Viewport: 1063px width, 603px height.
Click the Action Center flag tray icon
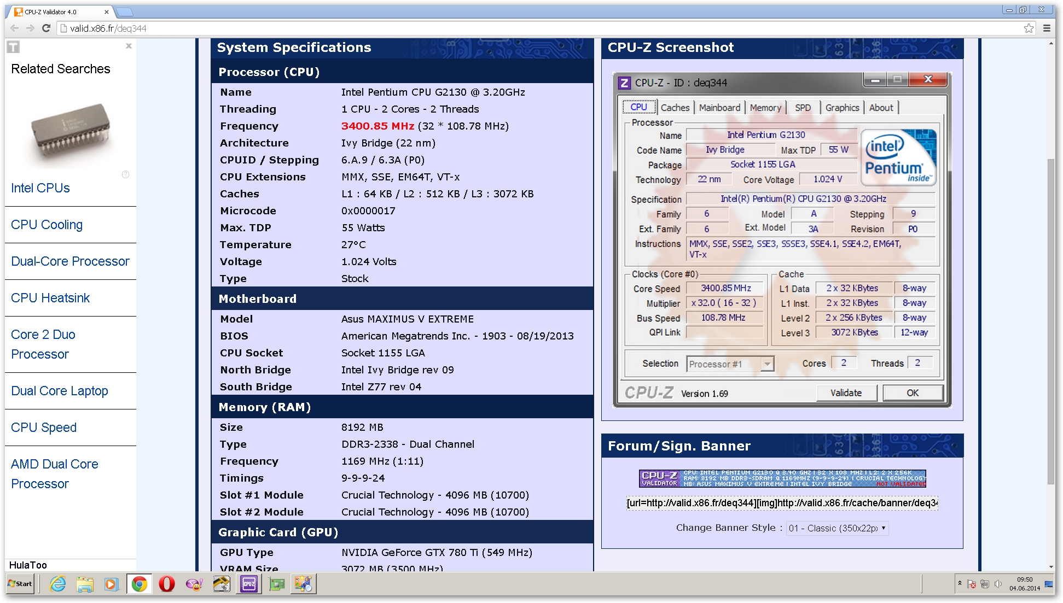point(972,584)
